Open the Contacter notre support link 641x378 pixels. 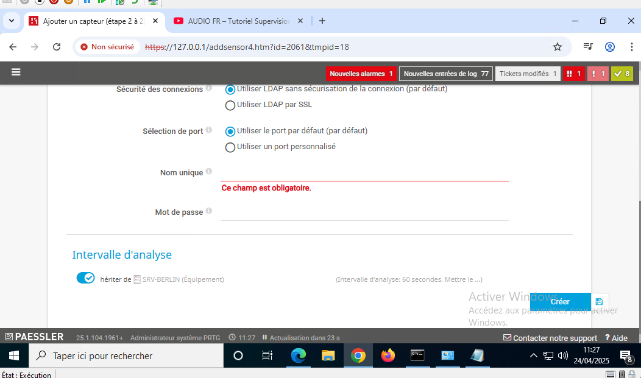tap(550, 338)
